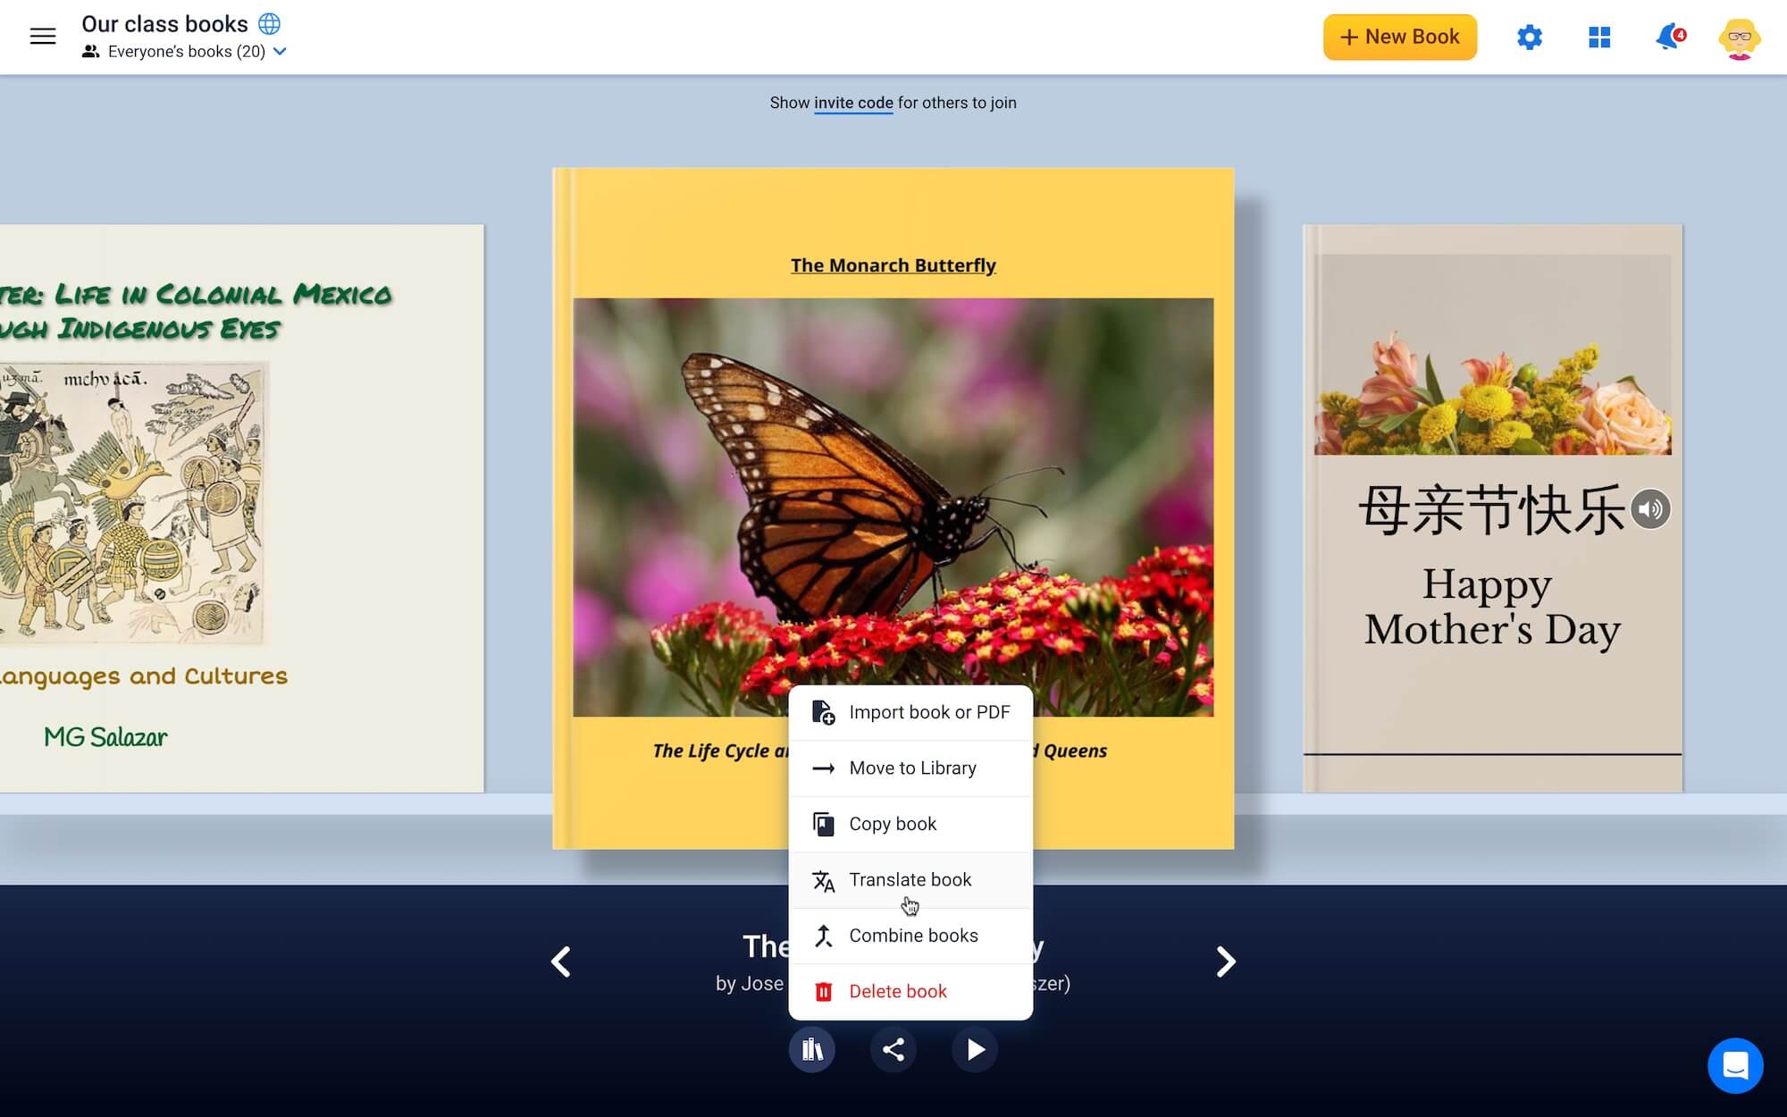1787x1117 pixels.
Task: Choose Move to Library option
Action: pyautogui.click(x=911, y=768)
